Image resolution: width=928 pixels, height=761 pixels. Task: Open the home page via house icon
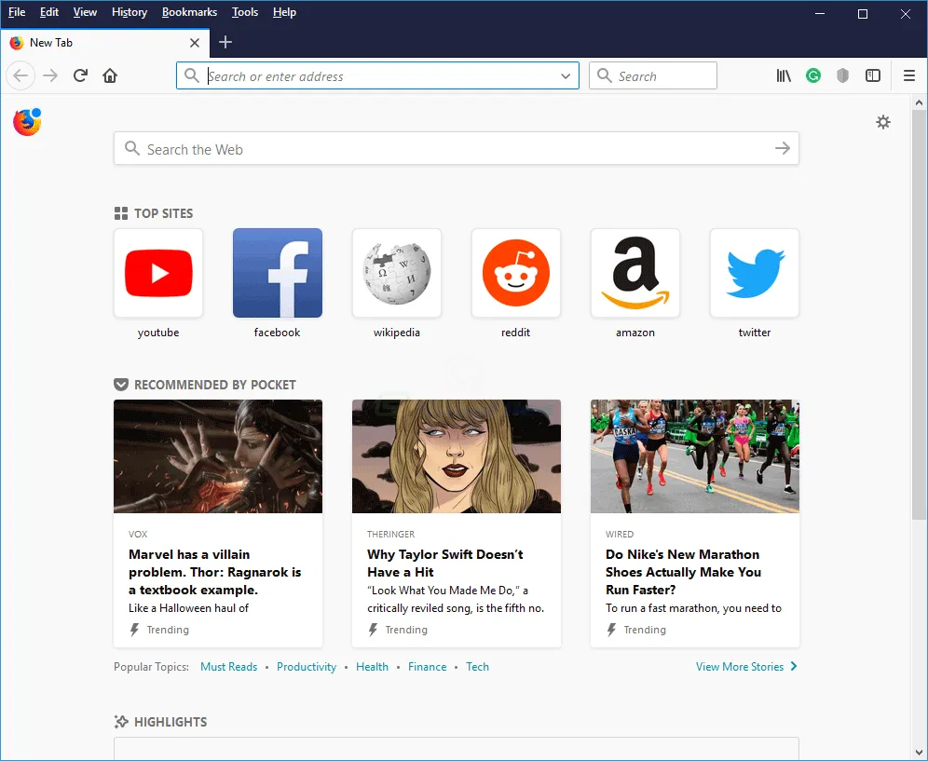click(x=110, y=75)
